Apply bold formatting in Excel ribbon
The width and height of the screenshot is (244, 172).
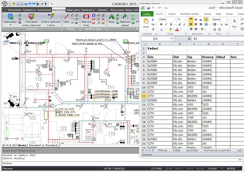point(161,24)
